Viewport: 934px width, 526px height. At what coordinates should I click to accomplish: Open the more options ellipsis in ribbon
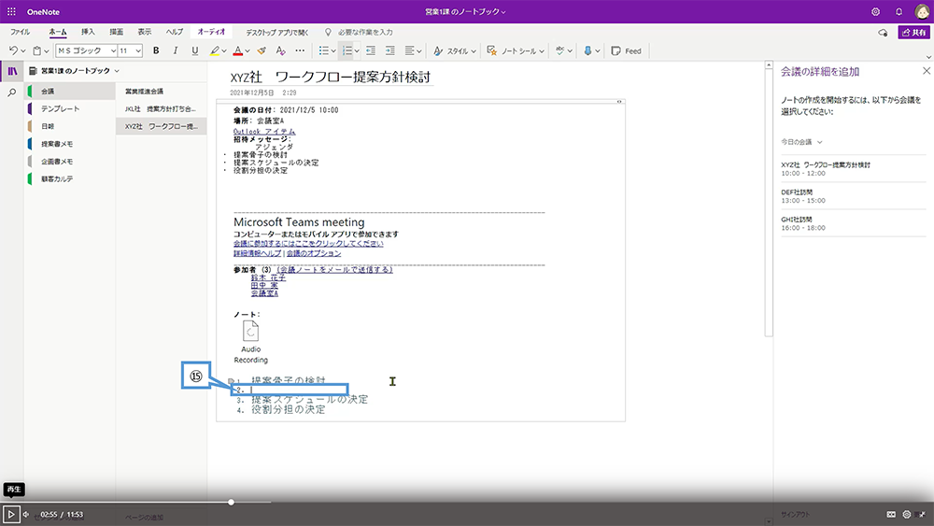tap(300, 50)
